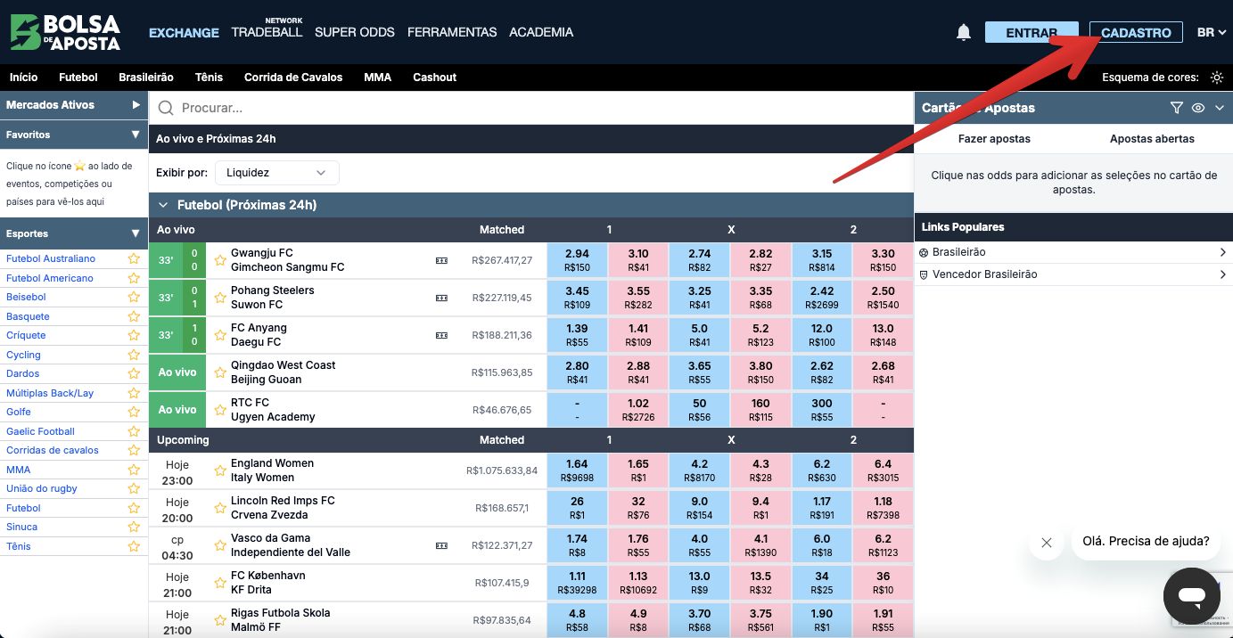Screen dimensions: 1233x638
Task: Close the help message popup
Action: [x=1047, y=542]
